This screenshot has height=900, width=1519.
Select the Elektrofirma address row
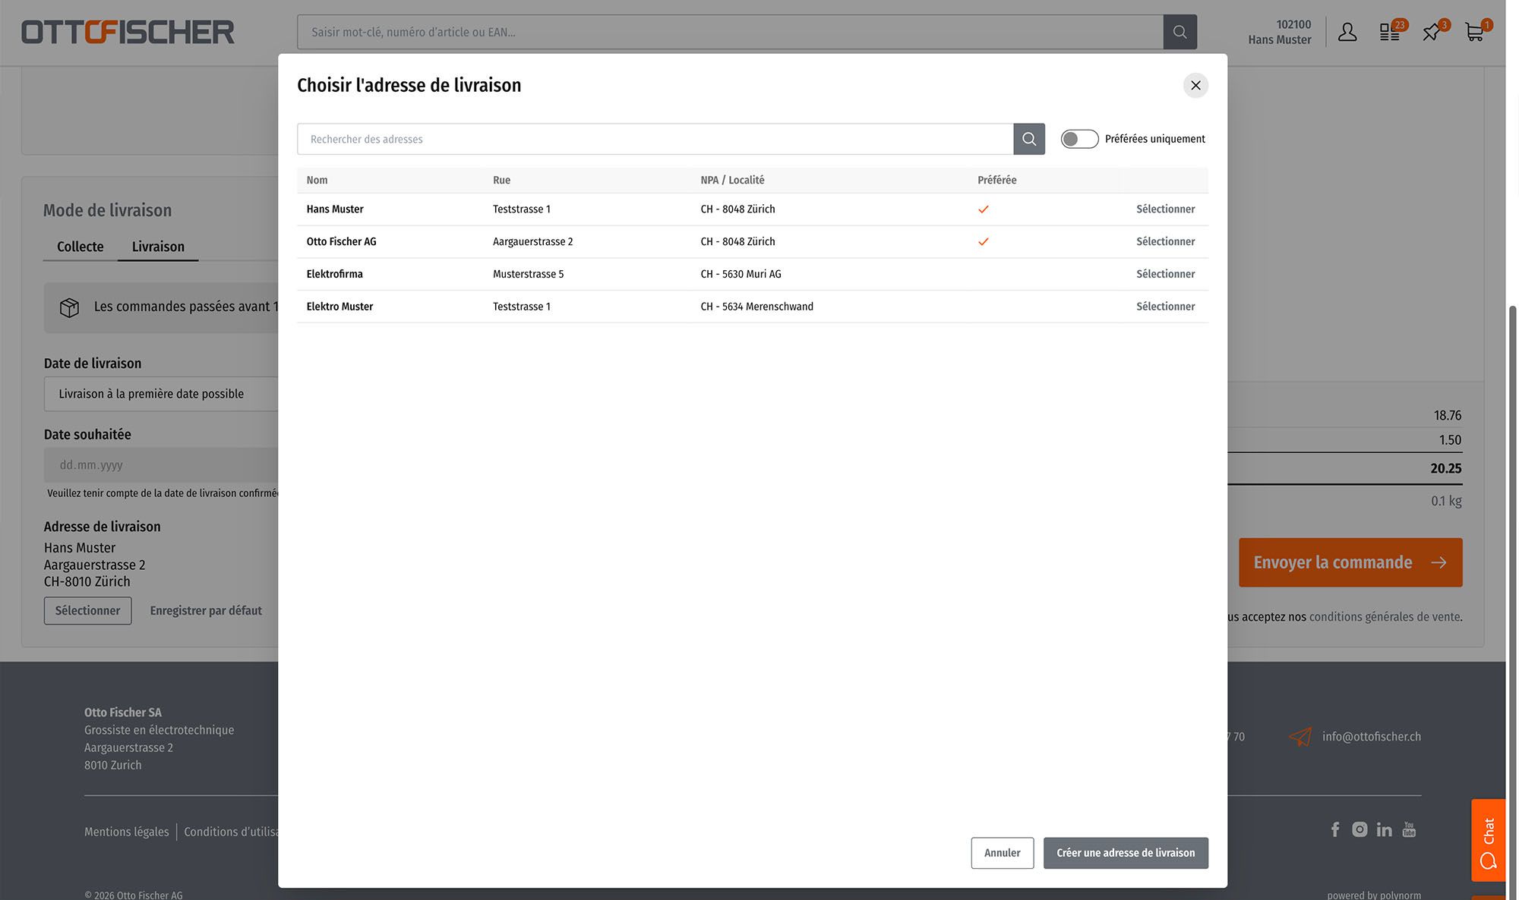[1165, 274]
